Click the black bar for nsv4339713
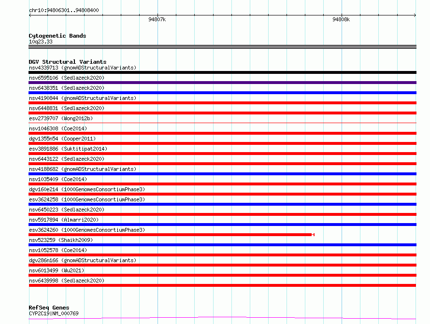The image size is (430, 324). coord(222,72)
